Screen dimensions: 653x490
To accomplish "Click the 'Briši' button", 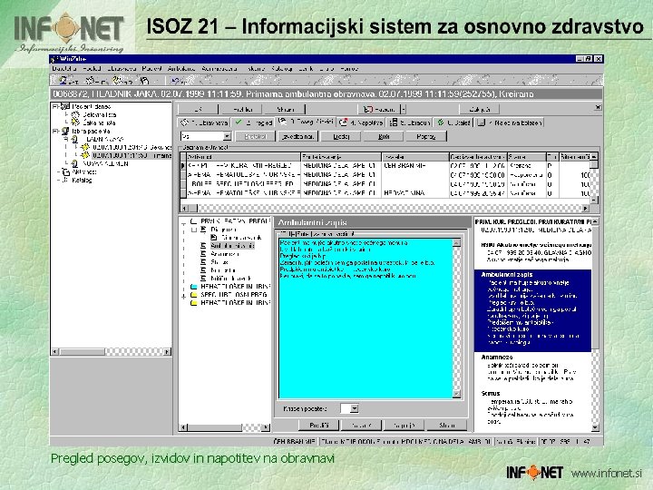I will click(384, 136).
